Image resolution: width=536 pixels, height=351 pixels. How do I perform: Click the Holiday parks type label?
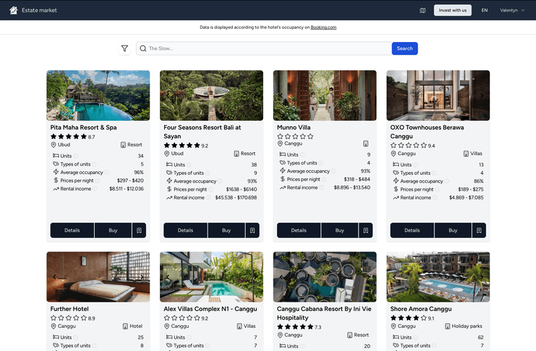coord(463,326)
